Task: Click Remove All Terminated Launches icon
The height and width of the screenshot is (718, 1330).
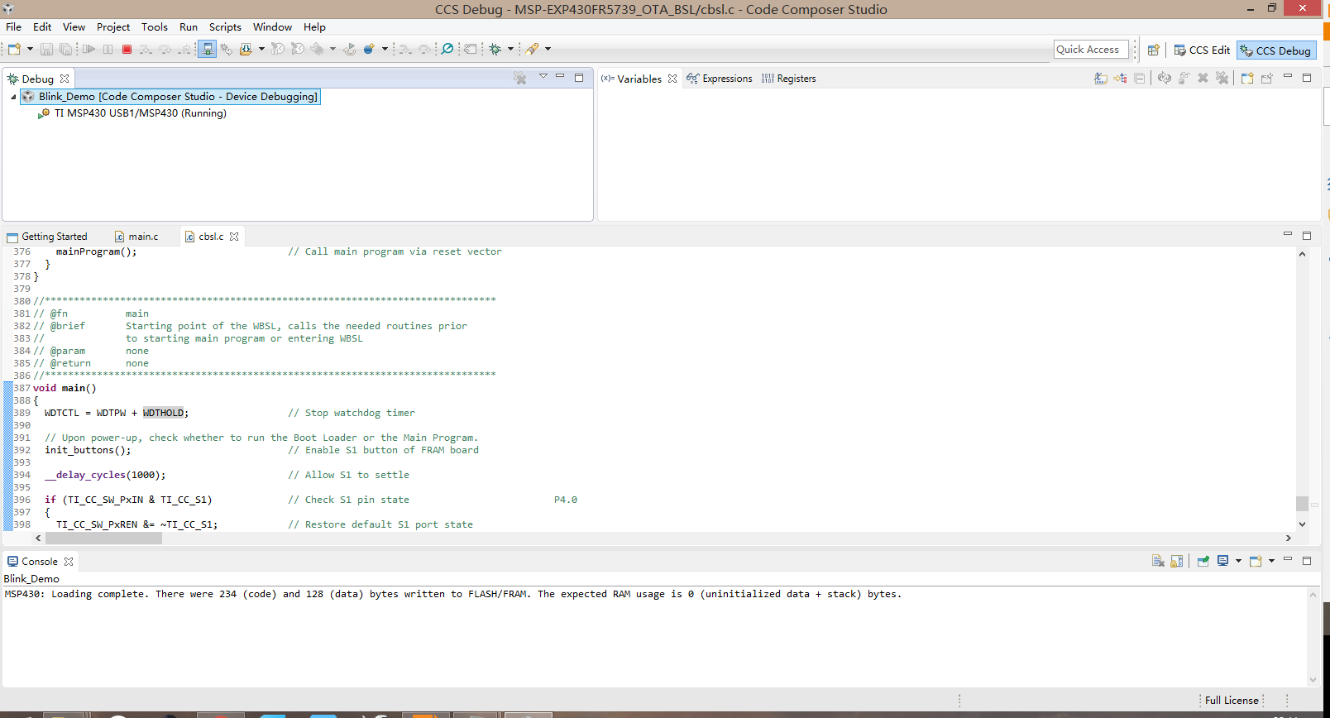Action: click(x=519, y=78)
